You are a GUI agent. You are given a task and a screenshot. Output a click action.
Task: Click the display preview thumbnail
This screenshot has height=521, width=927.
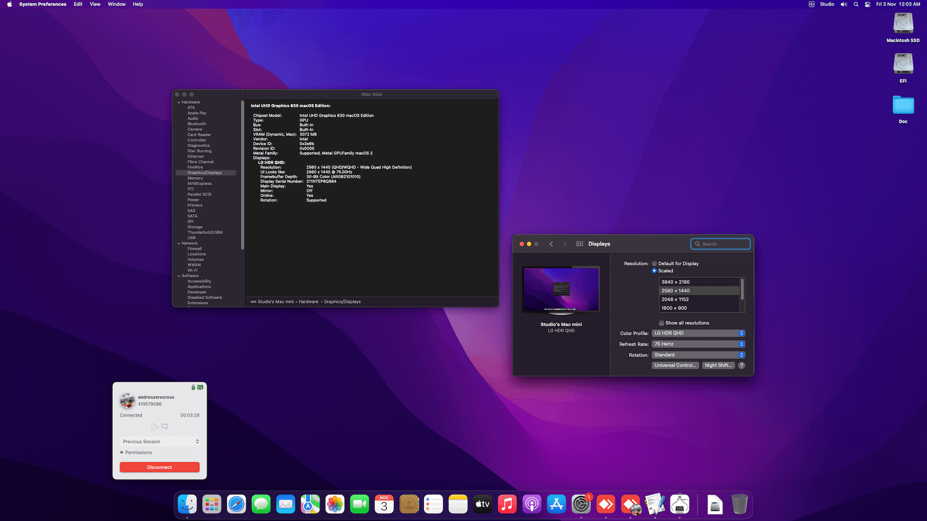pyautogui.click(x=561, y=290)
